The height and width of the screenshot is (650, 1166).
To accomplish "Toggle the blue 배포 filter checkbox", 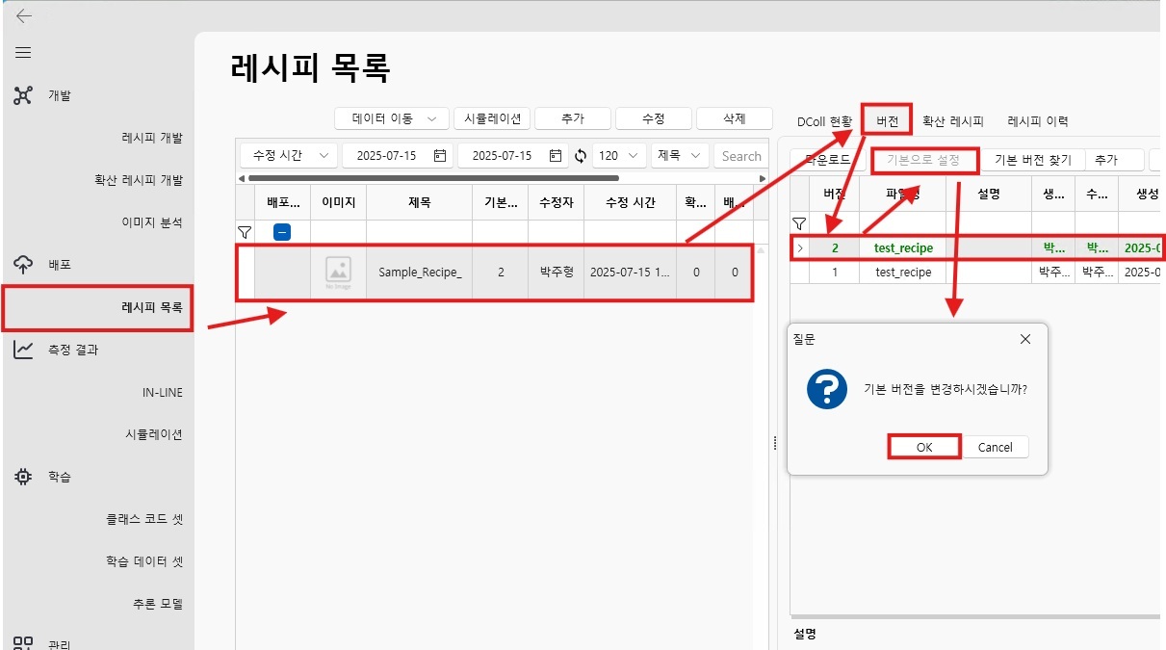I will pyautogui.click(x=282, y=232).
